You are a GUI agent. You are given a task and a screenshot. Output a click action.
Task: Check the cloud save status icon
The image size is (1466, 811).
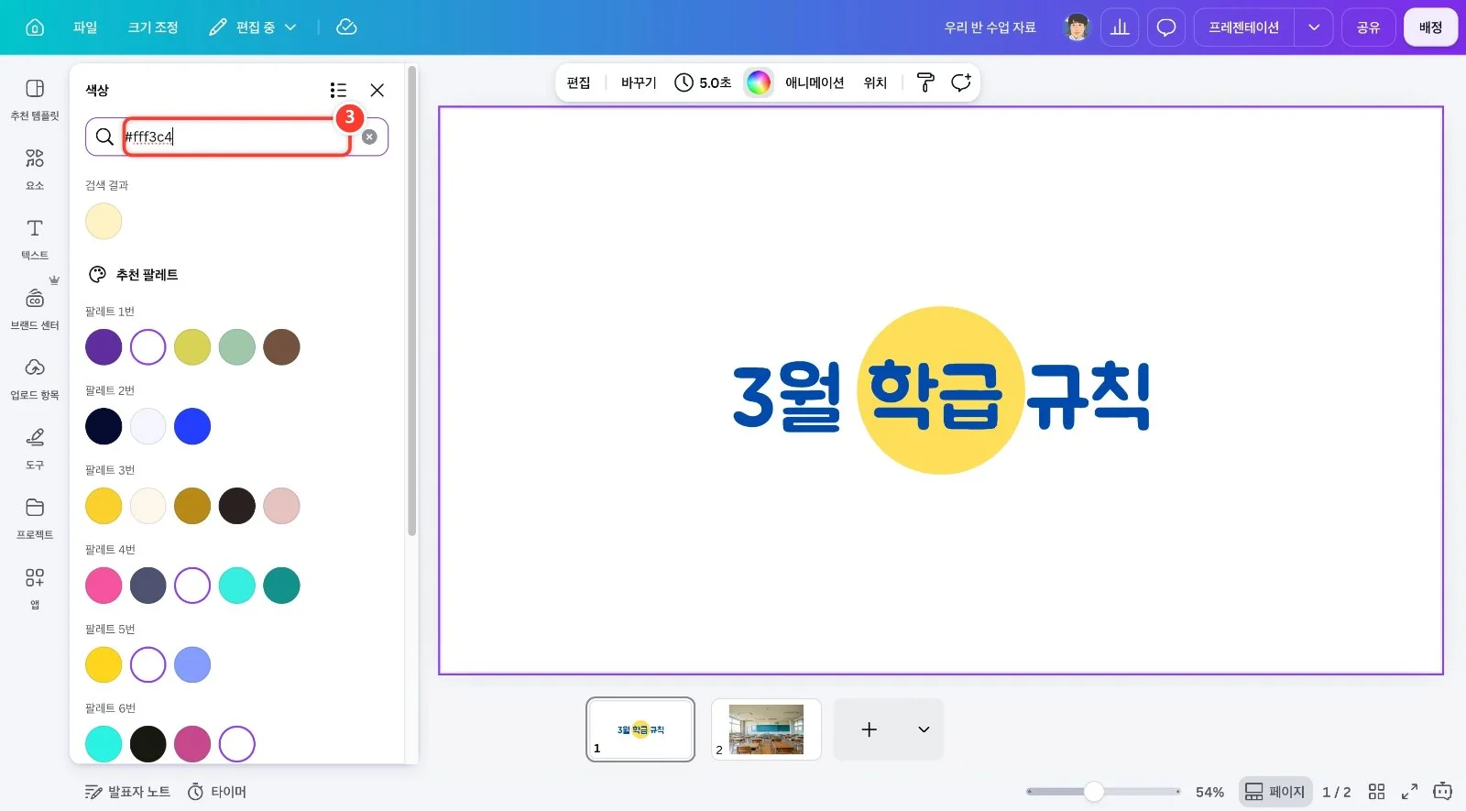[346, 27]
